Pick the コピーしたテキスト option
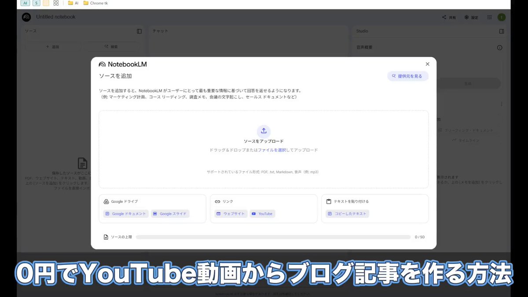The image size is (528, 297). pyautogui.click(x=347, y=214)
